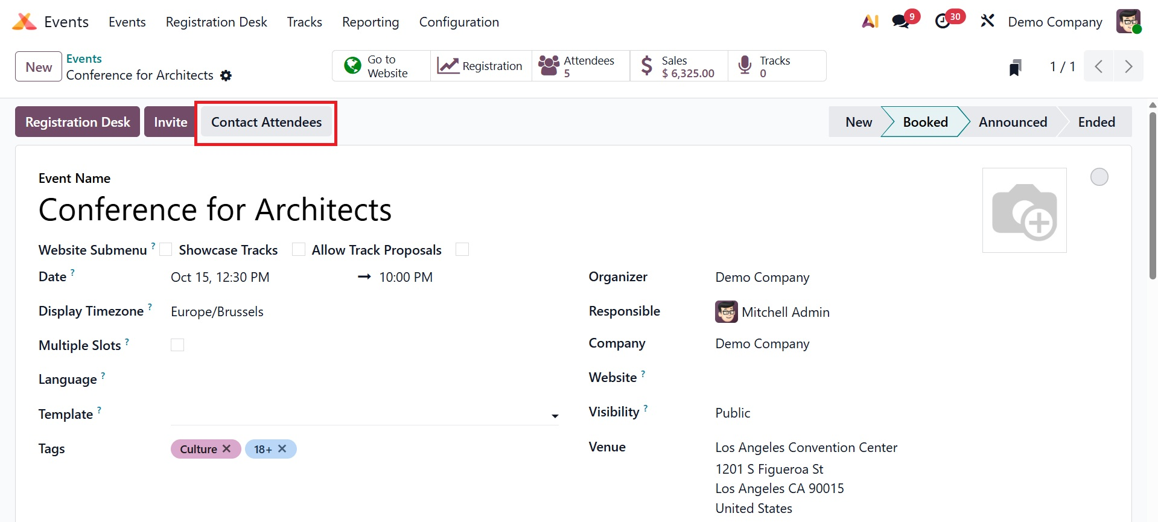
Task: Open the Demo Company switcher
Action: 1055,22
